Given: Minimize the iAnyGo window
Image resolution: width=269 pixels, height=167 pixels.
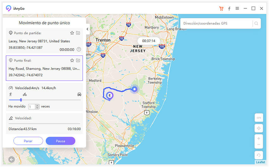Looking at the screenshot, I should [245, 8].
